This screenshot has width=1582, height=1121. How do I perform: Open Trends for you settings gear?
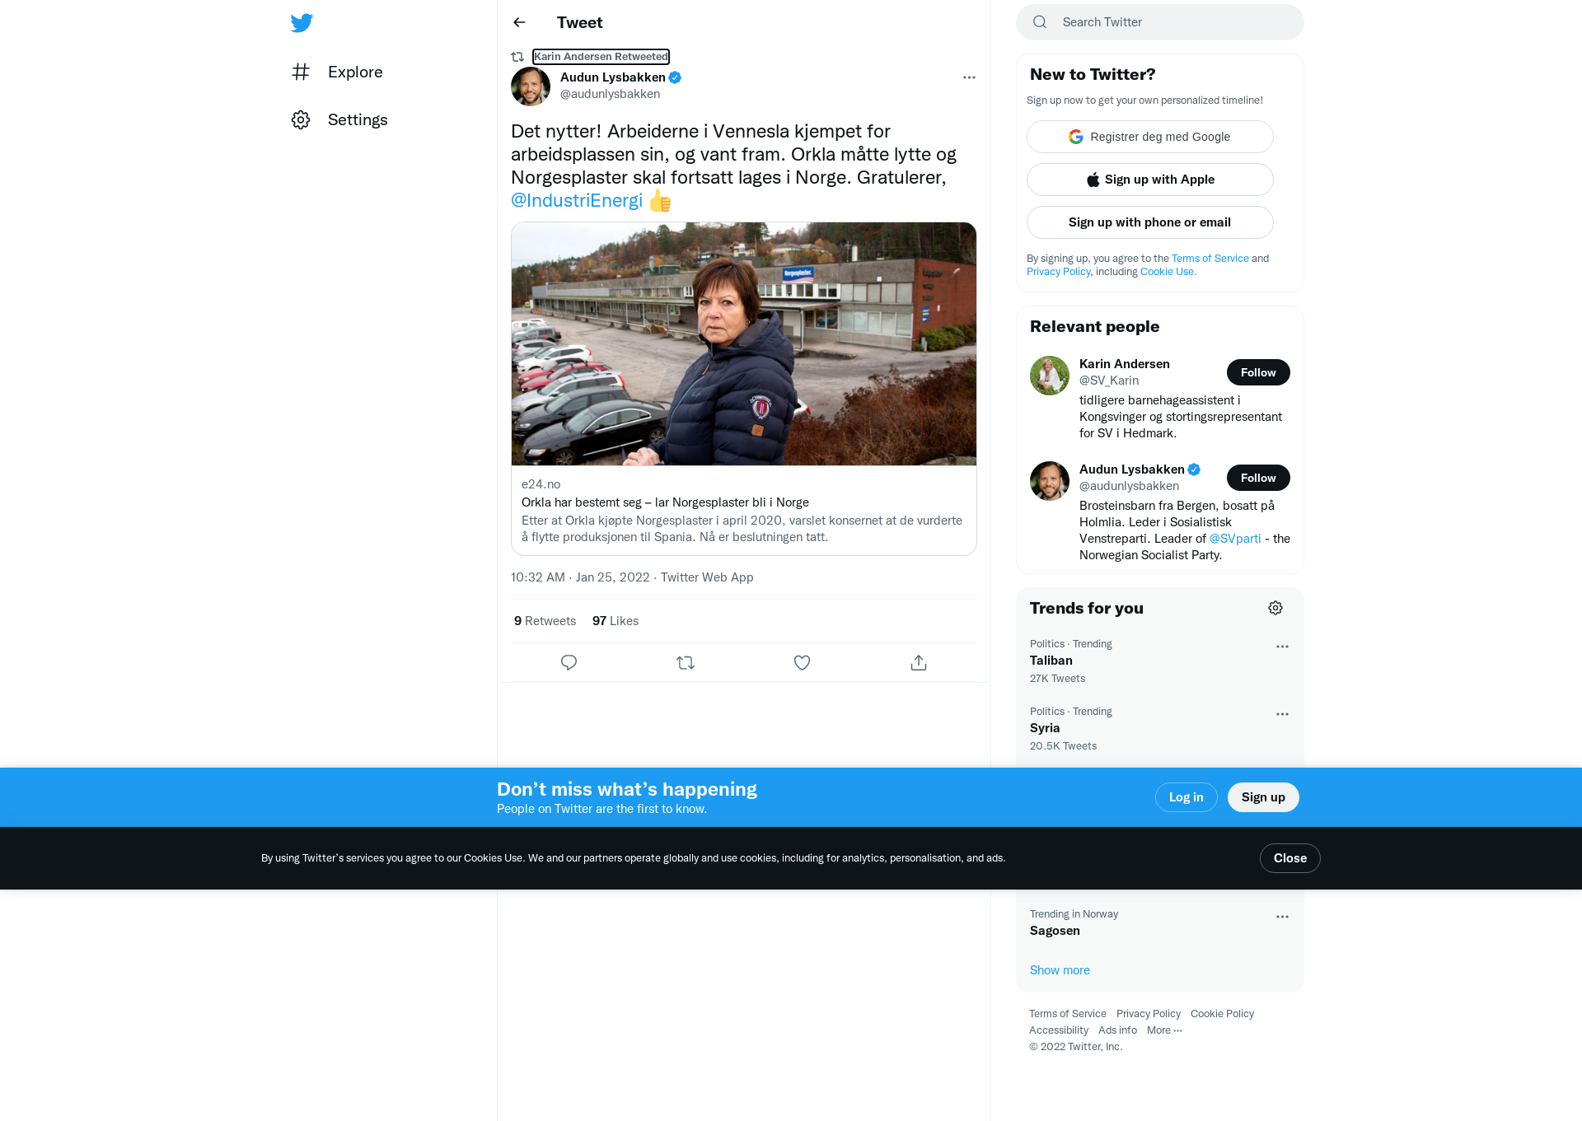tap(1275, 608)
